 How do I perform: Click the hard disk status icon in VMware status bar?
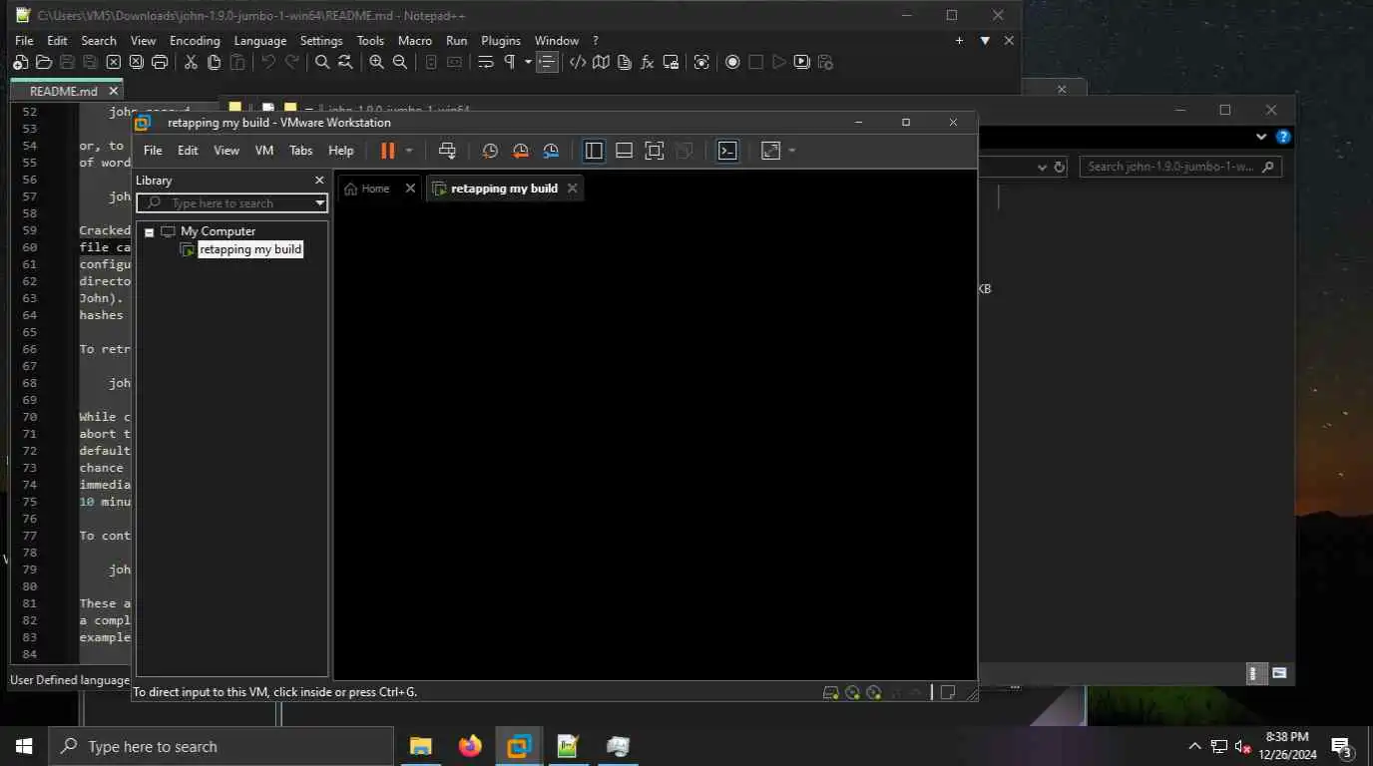tap(830, 693)
